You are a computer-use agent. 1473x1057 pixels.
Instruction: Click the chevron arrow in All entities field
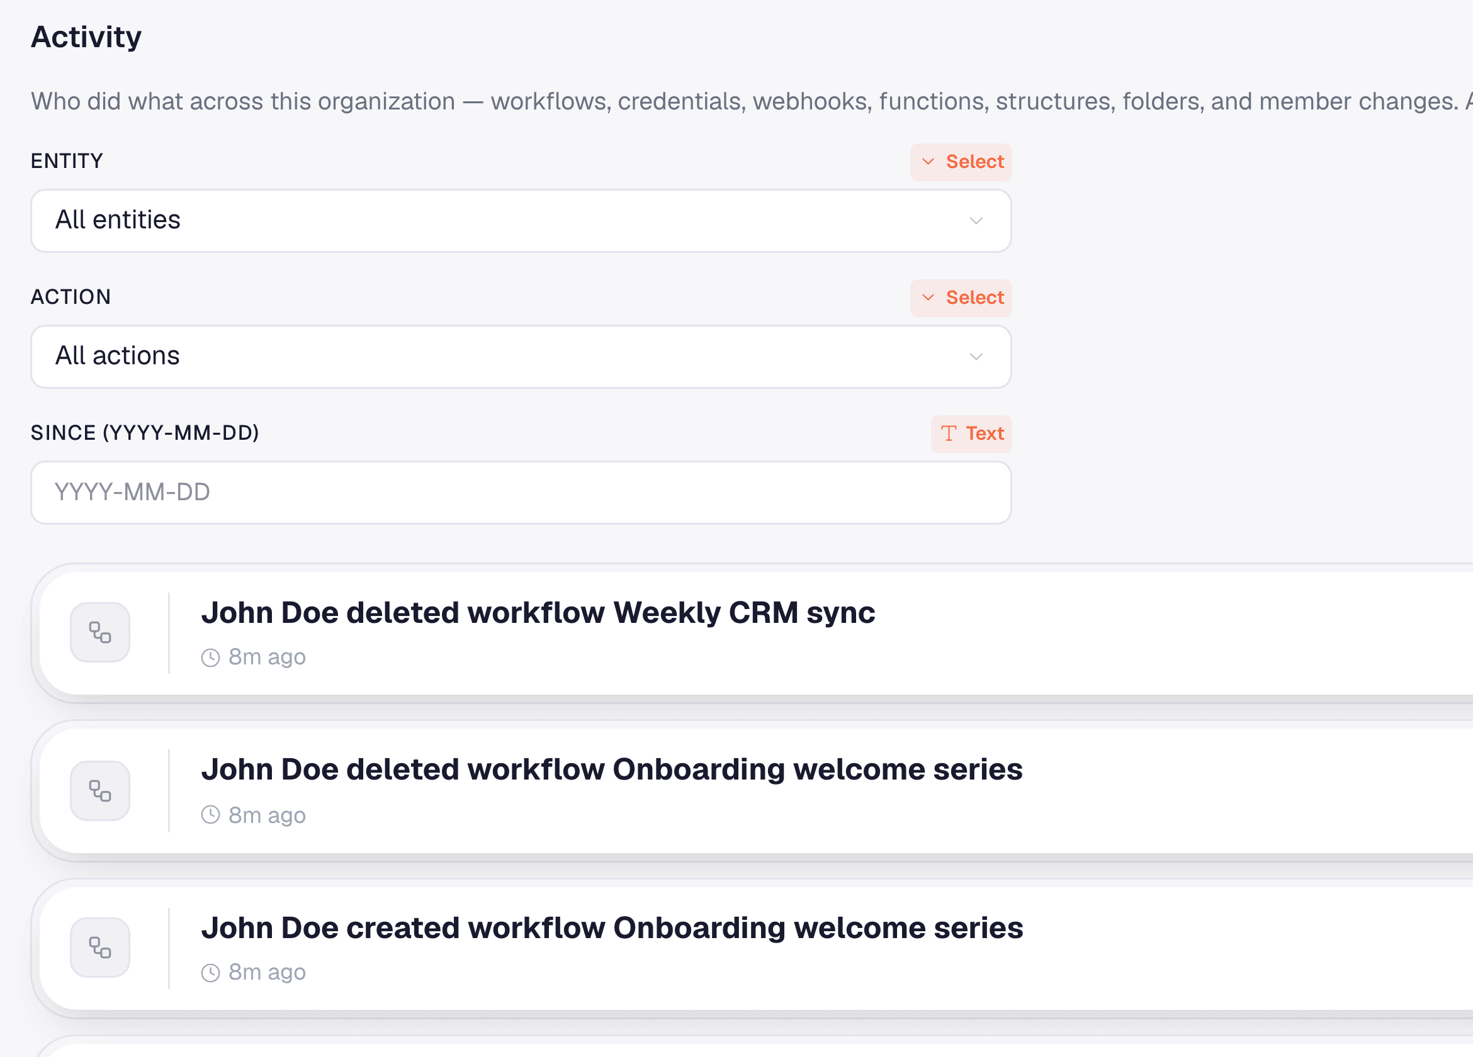click(x=976, y=221)
